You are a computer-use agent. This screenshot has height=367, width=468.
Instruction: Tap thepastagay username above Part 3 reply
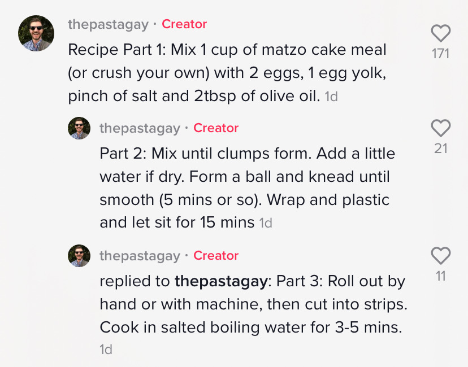[x=140, y=256]
